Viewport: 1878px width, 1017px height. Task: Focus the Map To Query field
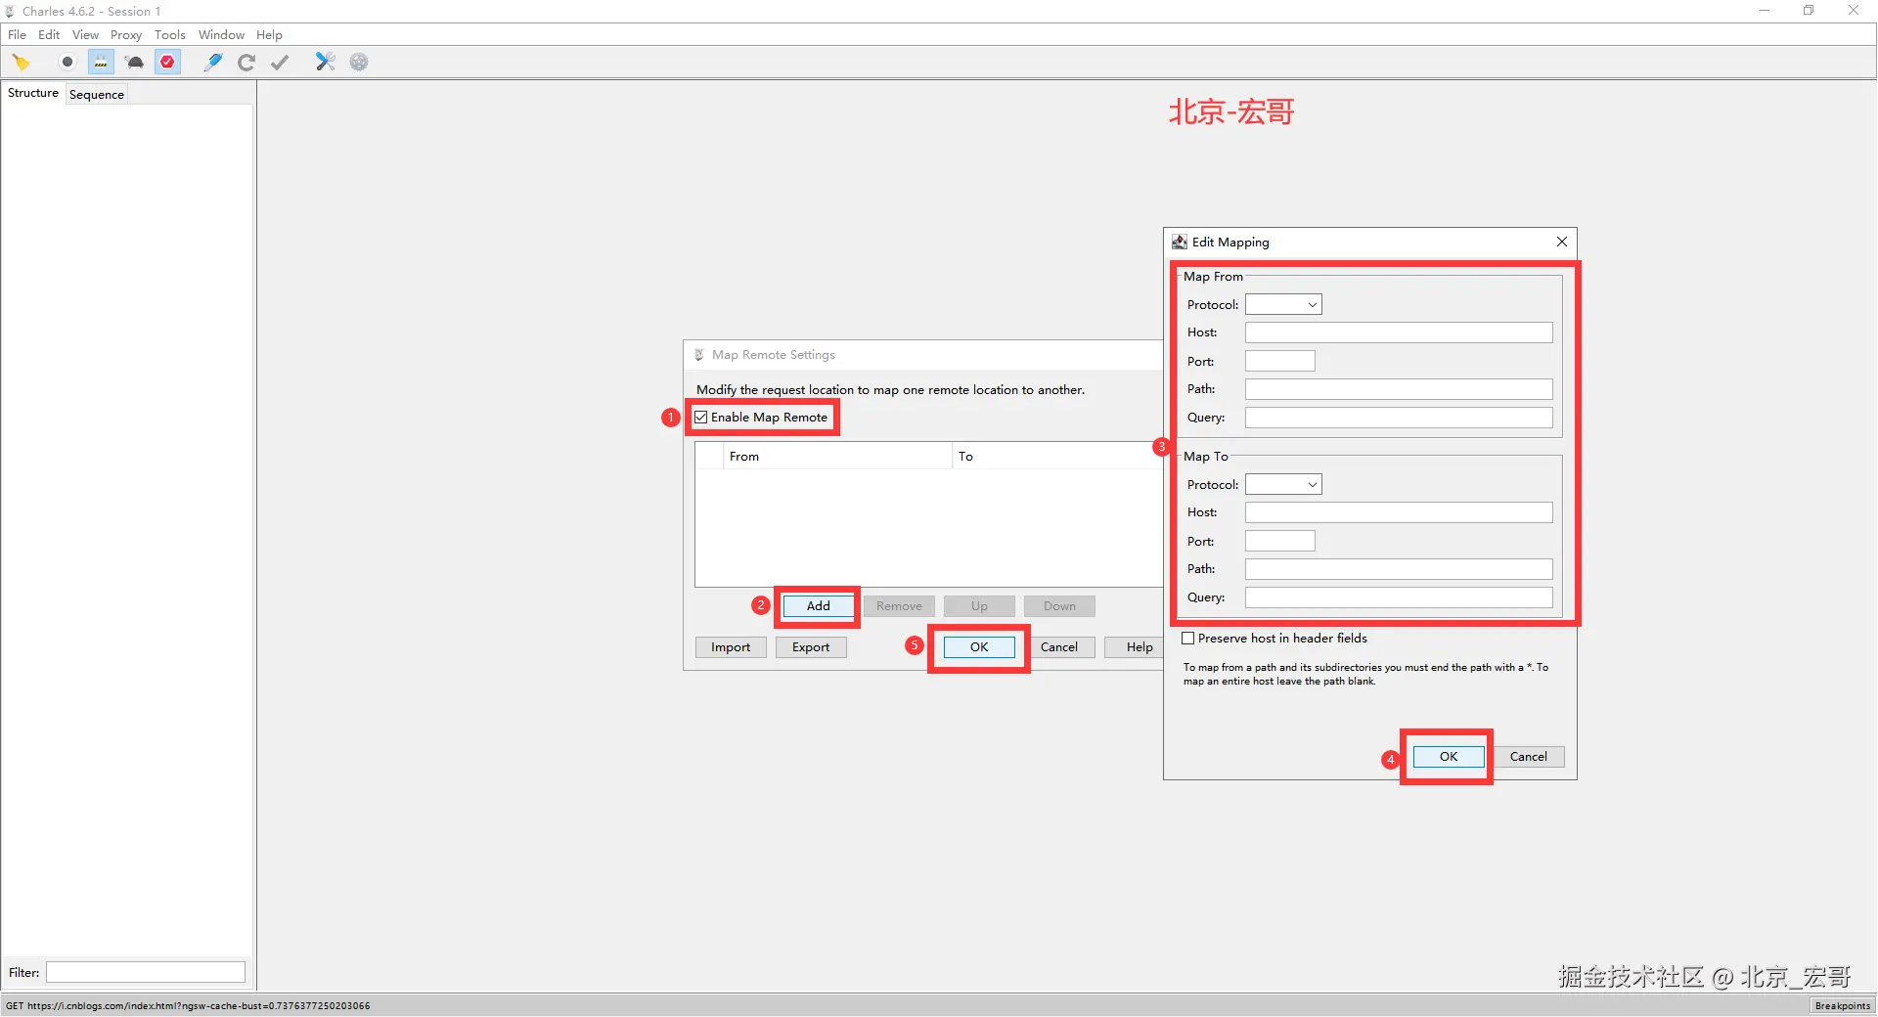tap(1399, 597)
